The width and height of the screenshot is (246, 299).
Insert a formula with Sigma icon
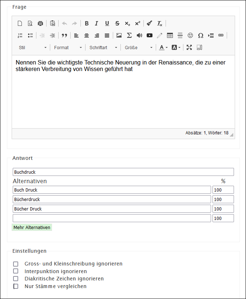[x=129, y=35]
